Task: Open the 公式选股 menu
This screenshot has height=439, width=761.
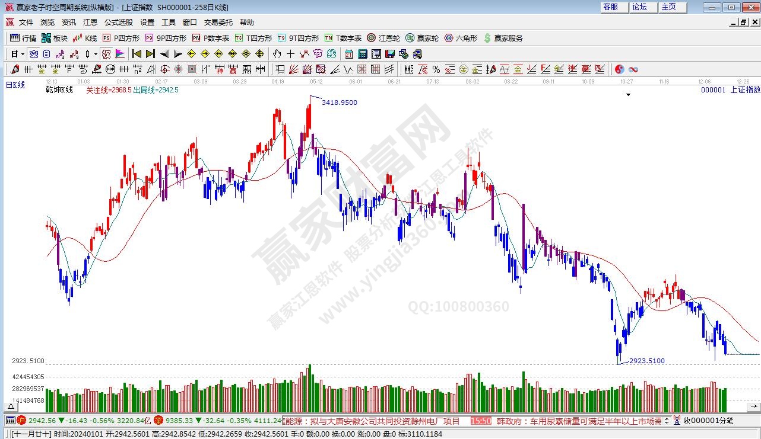Action: point(119,22)
